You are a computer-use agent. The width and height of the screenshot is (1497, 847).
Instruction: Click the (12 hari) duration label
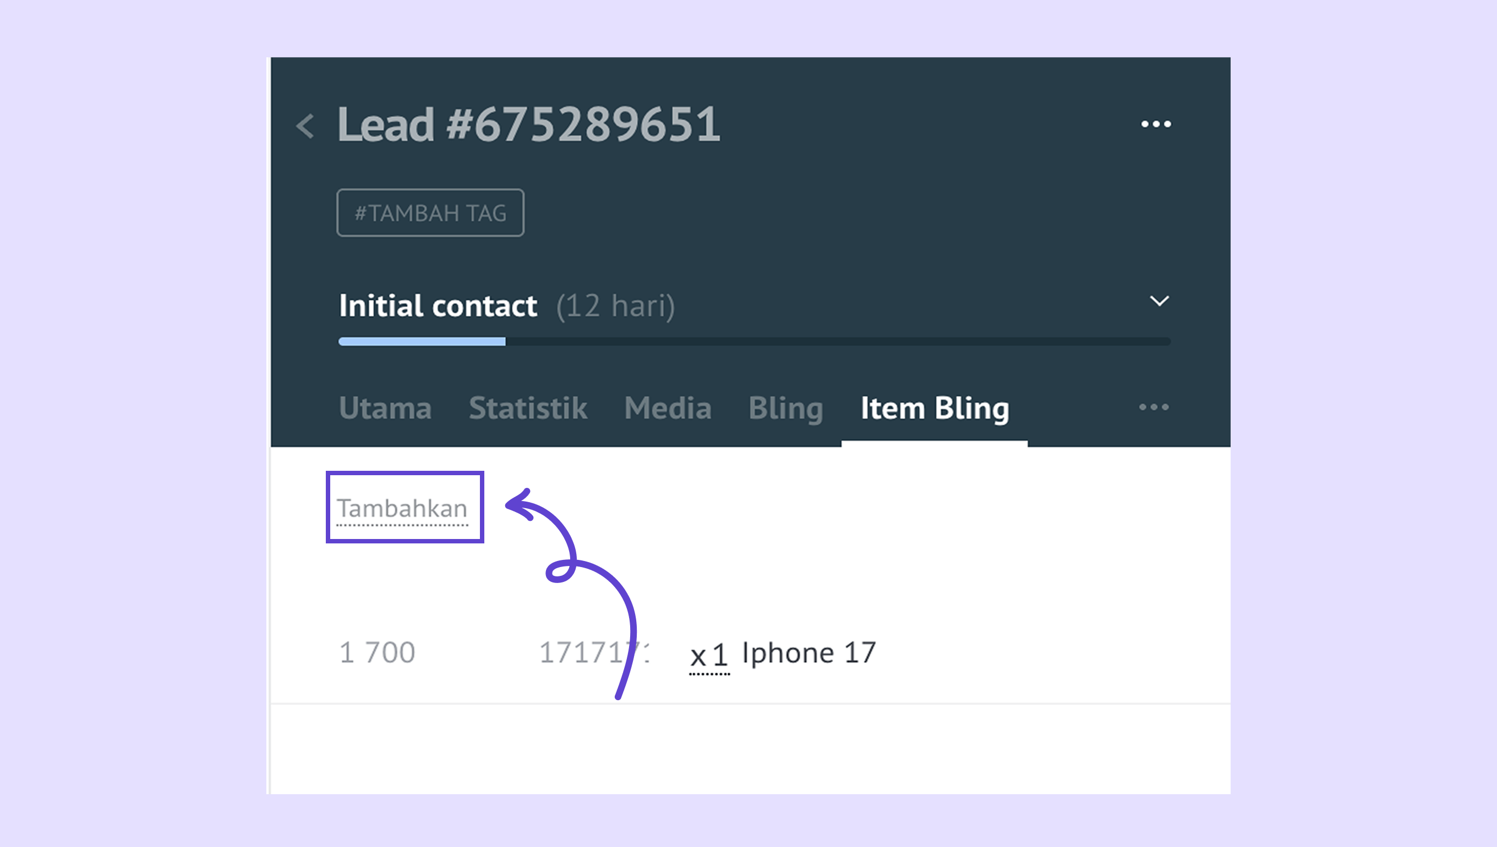615,306
